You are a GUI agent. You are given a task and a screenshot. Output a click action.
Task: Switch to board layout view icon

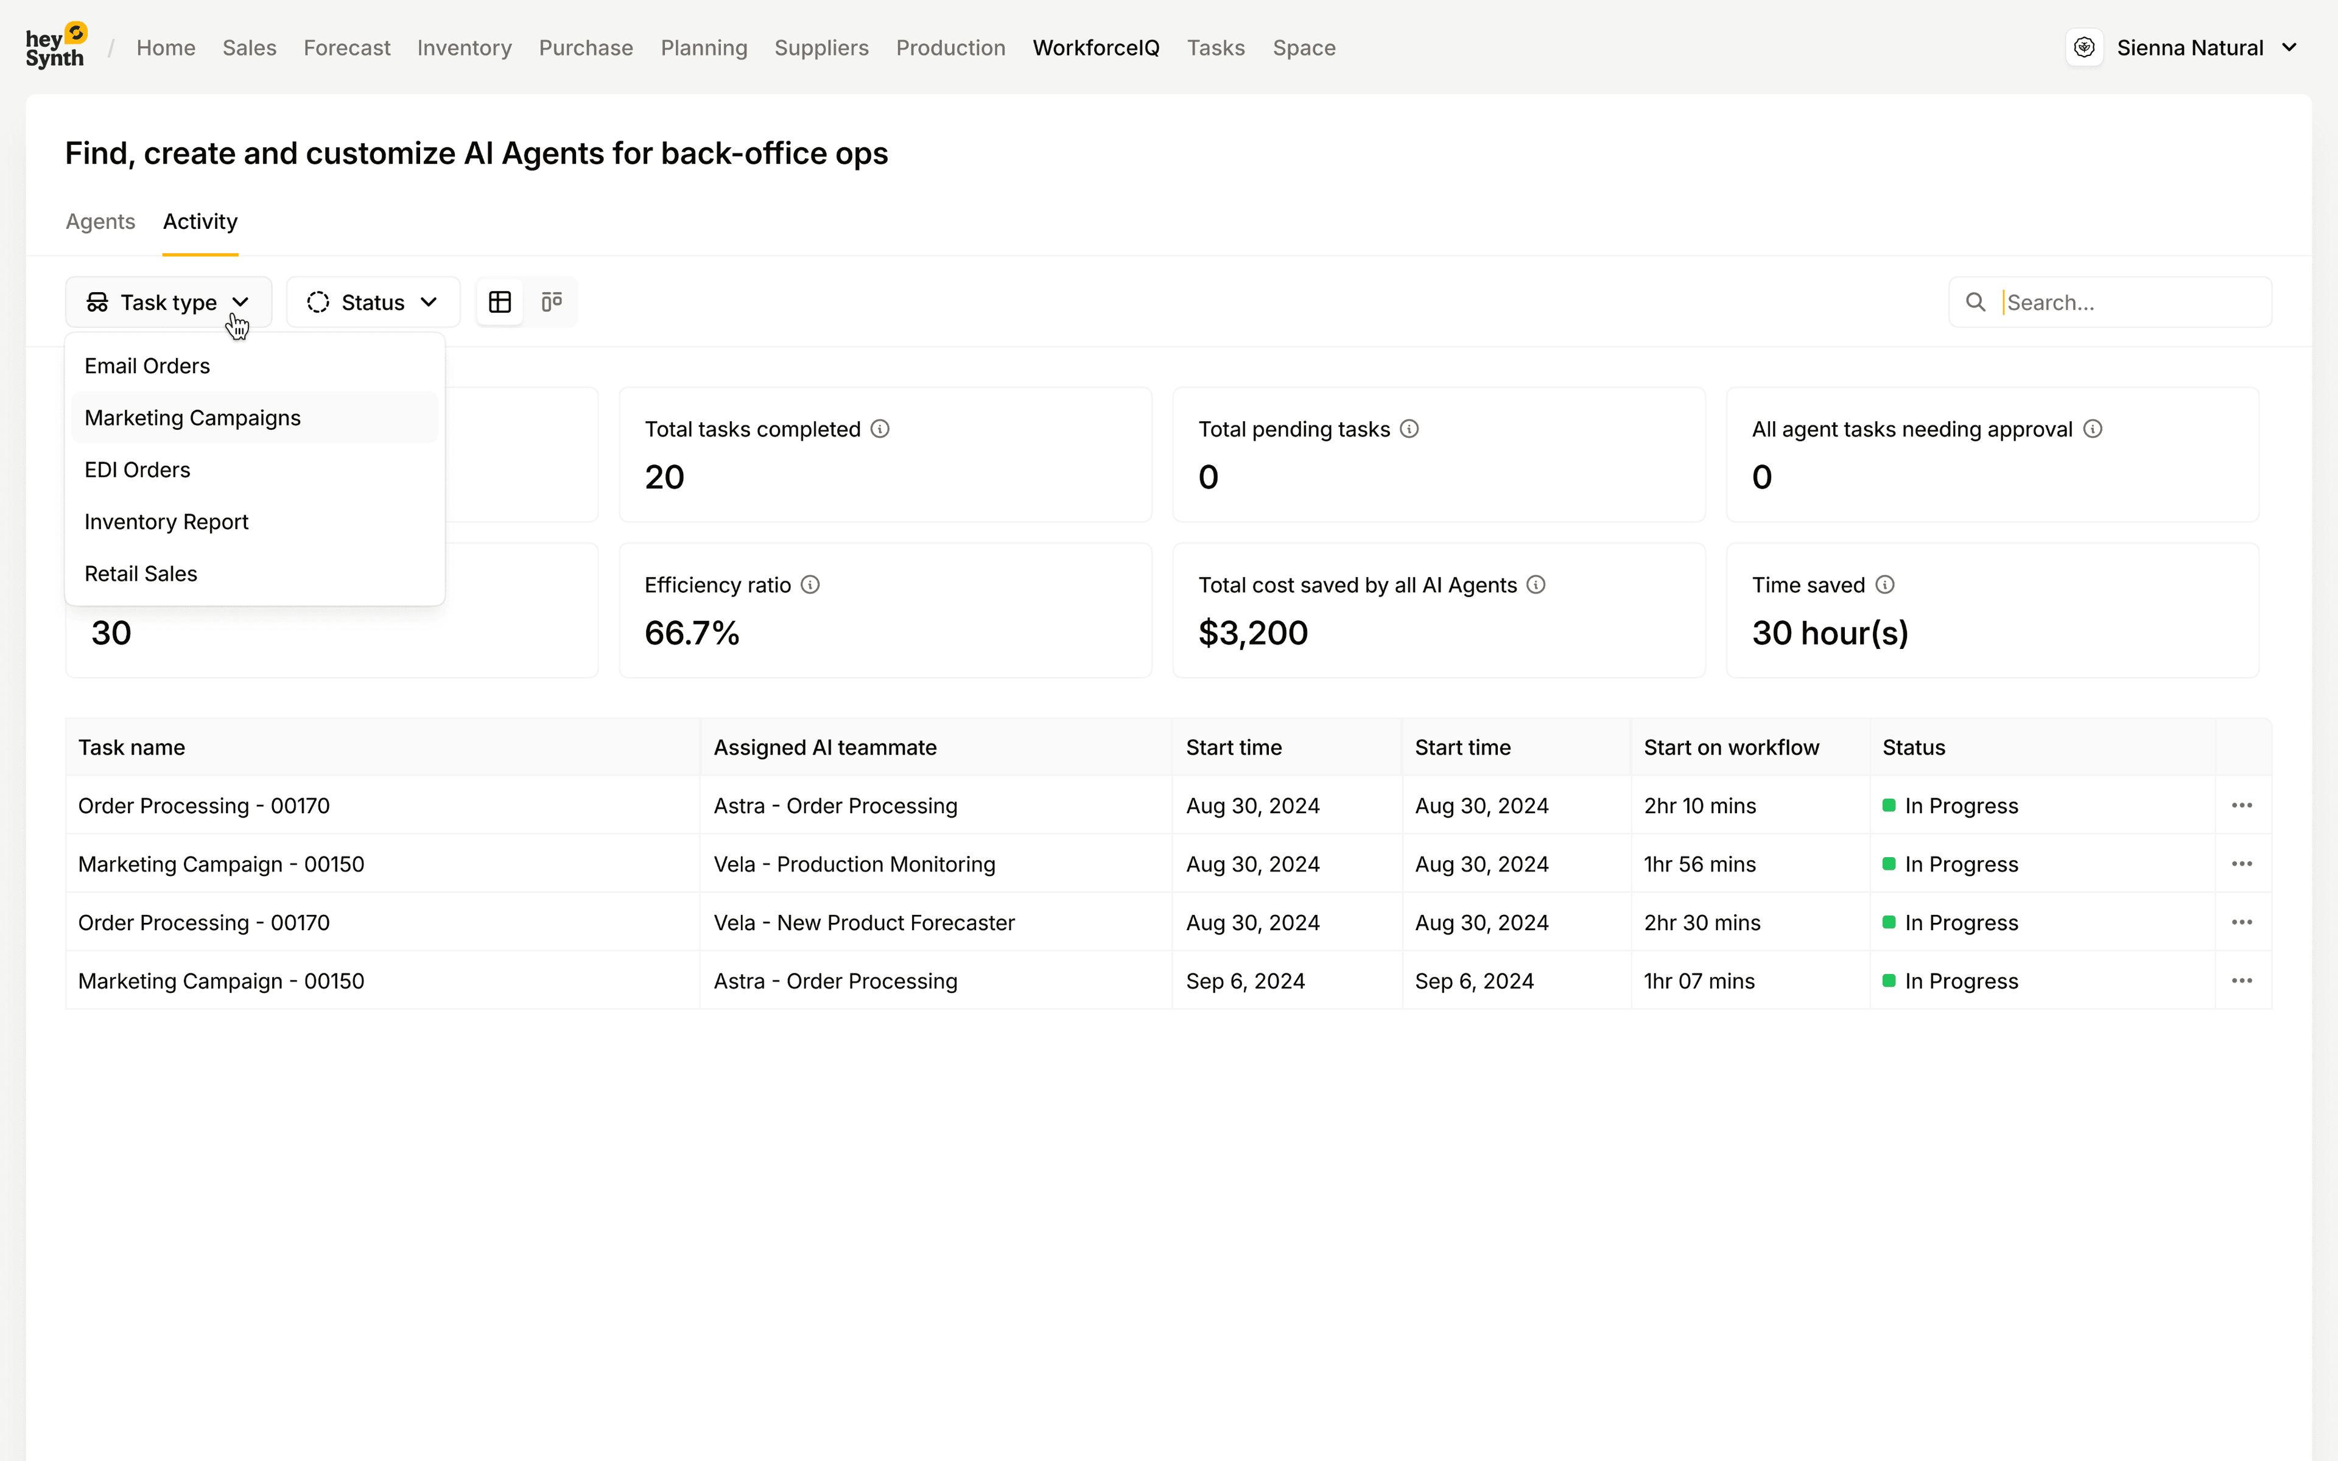[x=552, y=303]
